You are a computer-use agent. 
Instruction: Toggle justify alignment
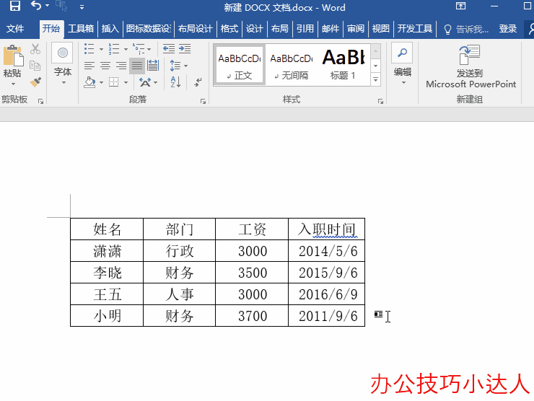(137, 66)
